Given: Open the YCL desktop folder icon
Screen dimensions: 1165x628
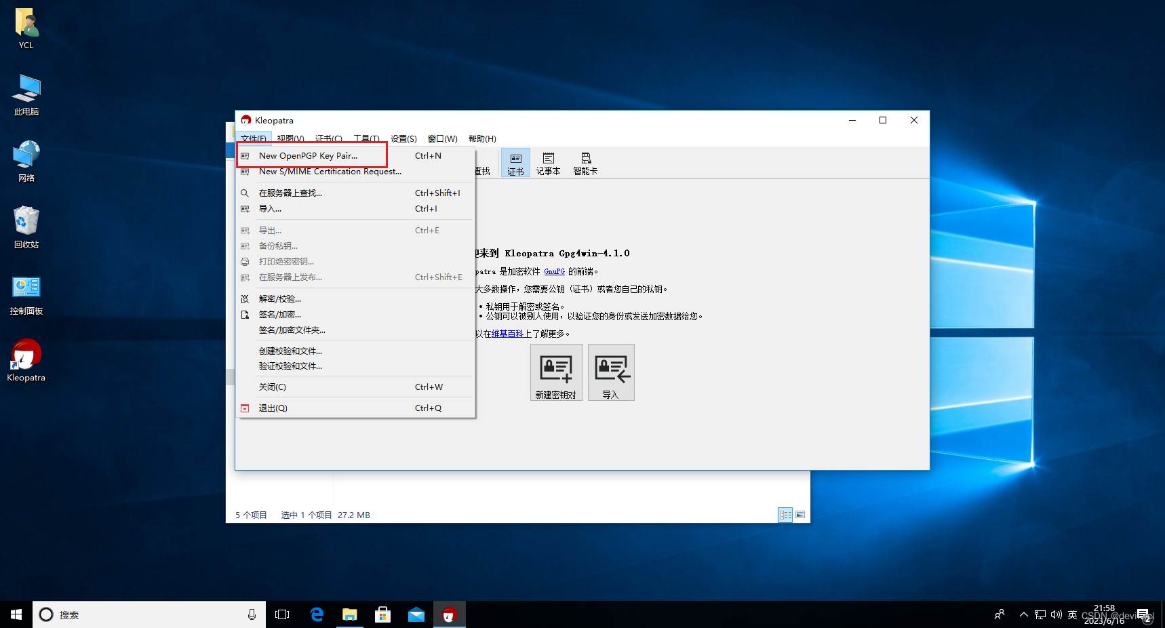Looking at the screenshot, I should coord(26,29).
